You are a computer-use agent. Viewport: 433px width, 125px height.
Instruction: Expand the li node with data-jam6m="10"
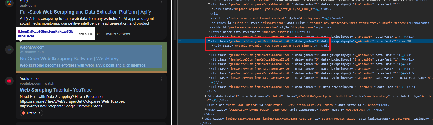[x=209, y=87]
